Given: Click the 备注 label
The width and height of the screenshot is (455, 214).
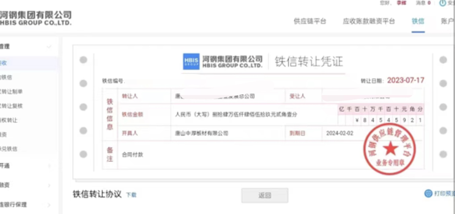Looking at the screenshot, I should [x=110, y=154].
